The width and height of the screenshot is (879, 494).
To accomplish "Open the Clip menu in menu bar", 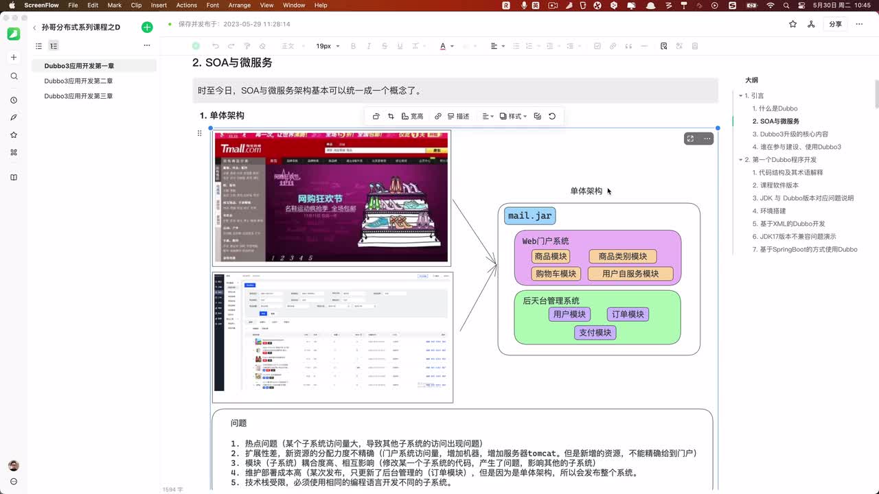I will [x=136, y=5].
